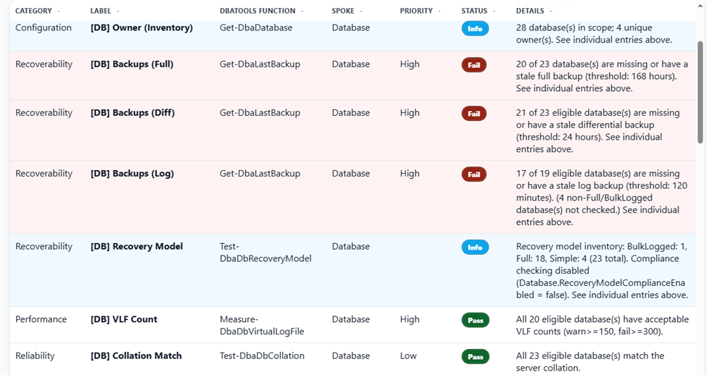Image resolution: width=707 pixels, height=375 pixels.
Task: Click the Fail badge for Backups (Full)
Action: (x=474, y=65)
